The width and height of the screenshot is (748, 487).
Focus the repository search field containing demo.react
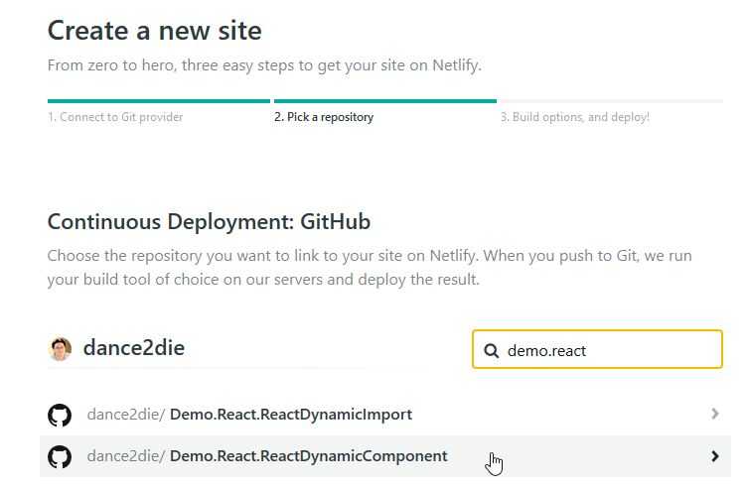[606, 350]
